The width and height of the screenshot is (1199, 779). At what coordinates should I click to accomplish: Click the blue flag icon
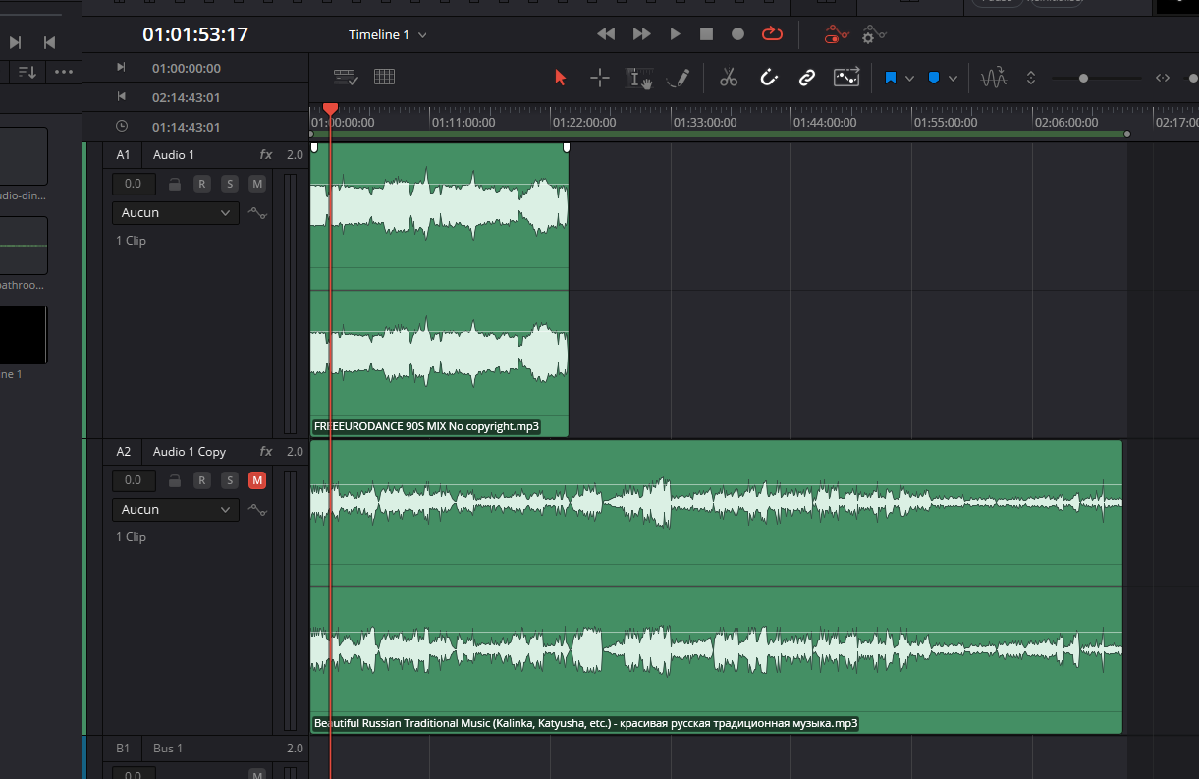coord(891,78)
